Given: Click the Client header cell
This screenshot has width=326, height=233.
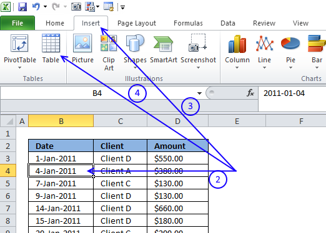Looking at the screenshot, I should tap(121, 146).
